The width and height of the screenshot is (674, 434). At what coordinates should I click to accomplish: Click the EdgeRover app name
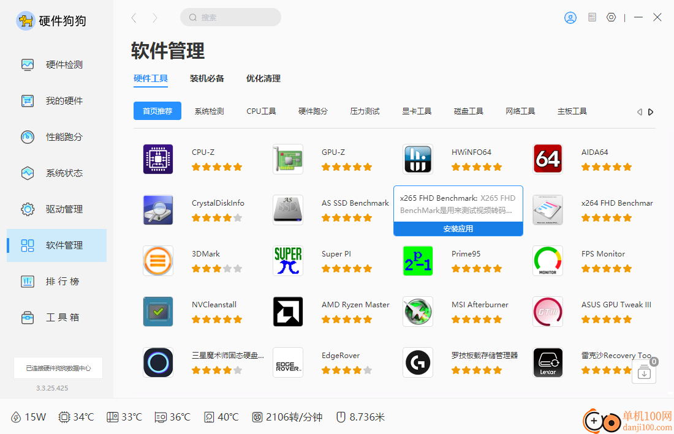click(x=341, y=356)
